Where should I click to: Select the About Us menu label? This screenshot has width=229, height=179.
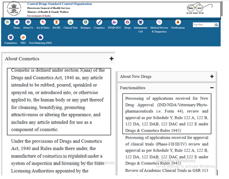(x=28, y=28)
